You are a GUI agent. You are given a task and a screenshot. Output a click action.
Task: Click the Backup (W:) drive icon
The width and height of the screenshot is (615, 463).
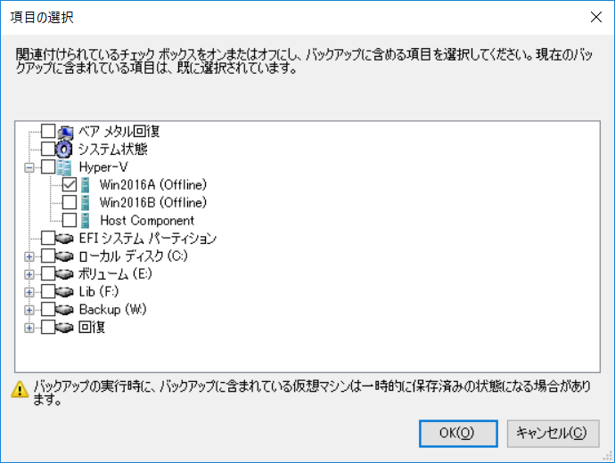64,310
